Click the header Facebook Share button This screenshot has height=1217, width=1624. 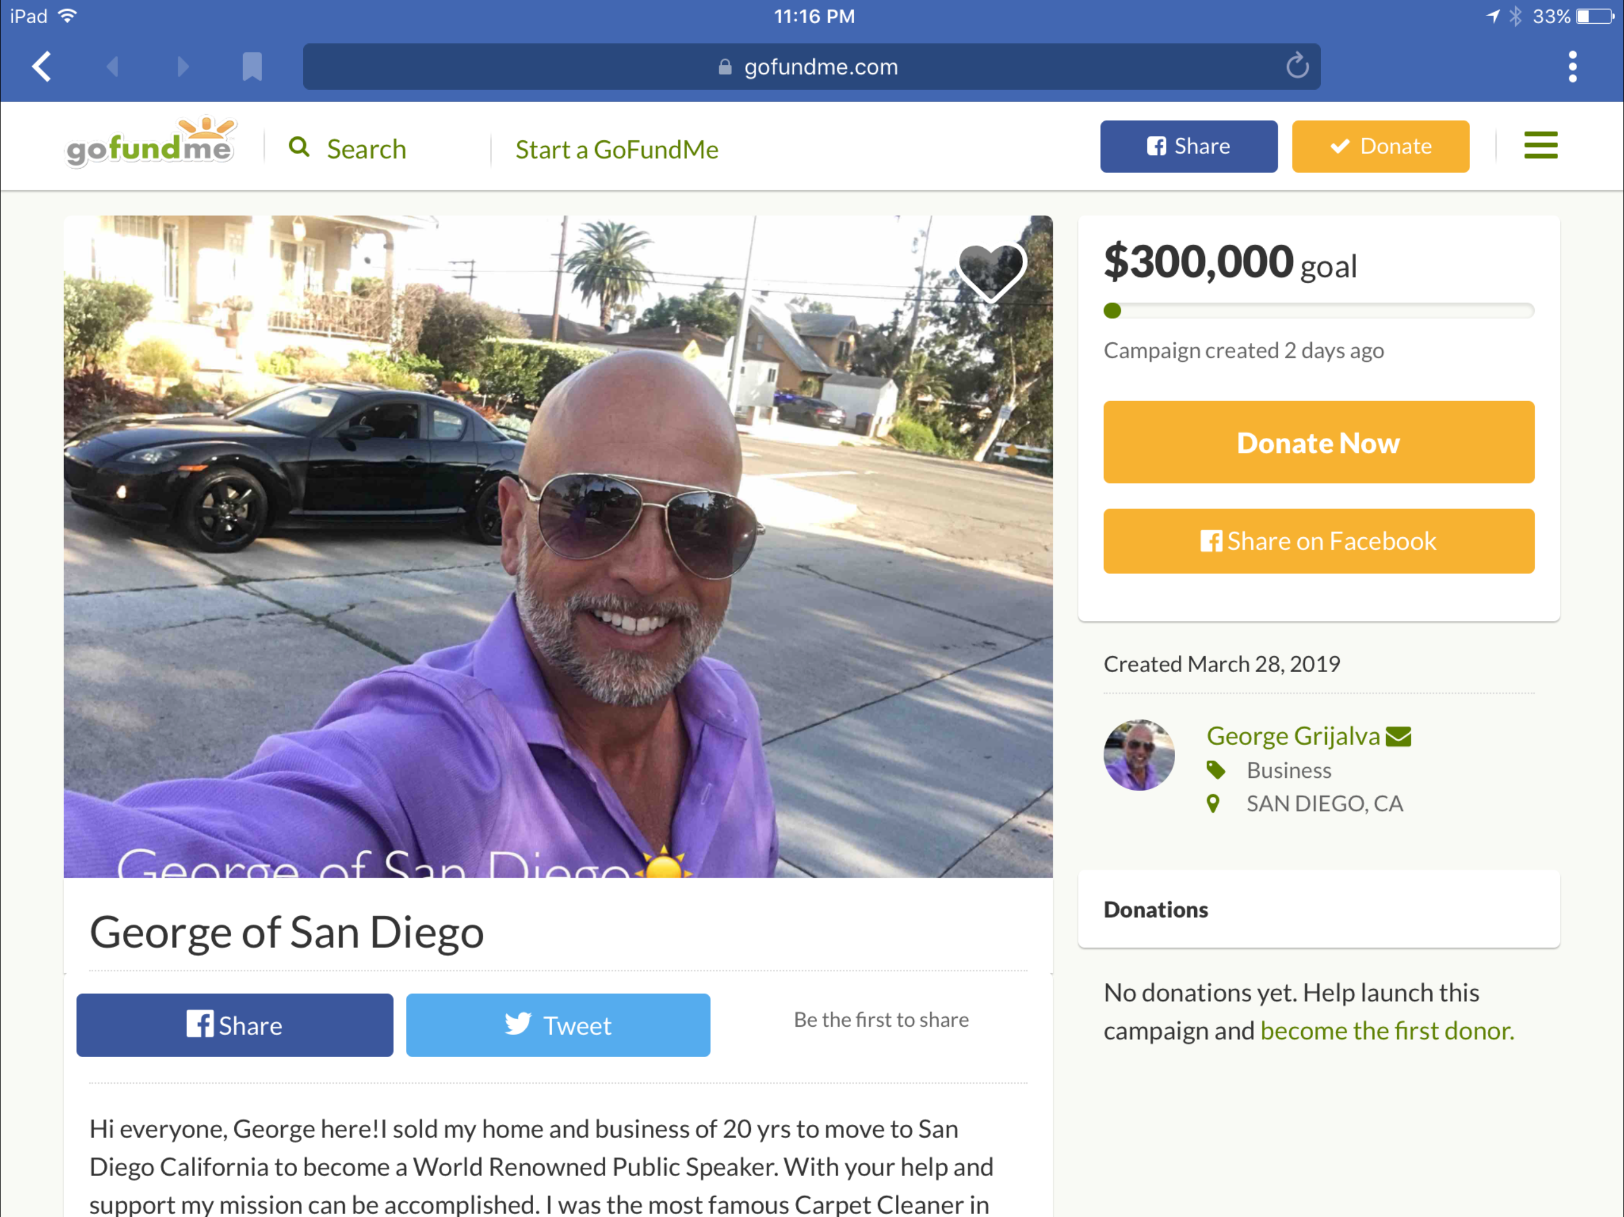pos(1188,147)
